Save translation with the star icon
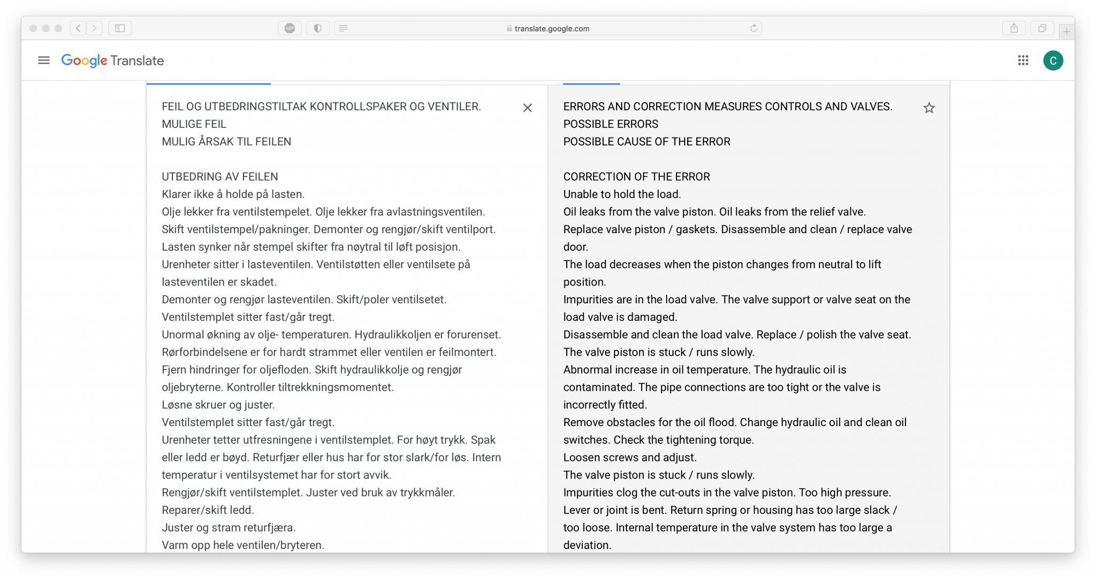This screenshot has width=1096, height=579. 929,108
